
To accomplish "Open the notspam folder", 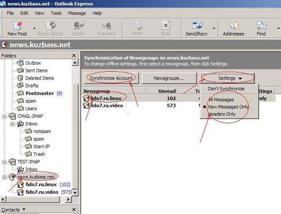I will point(42,132).
